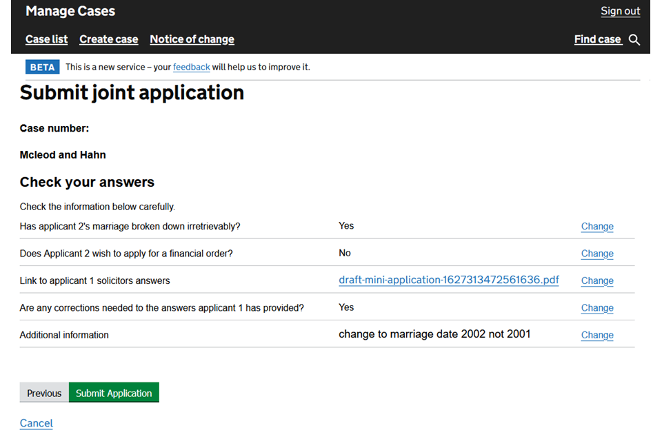
Task: Click the Manage Cases header title
Action: point(70,11)
